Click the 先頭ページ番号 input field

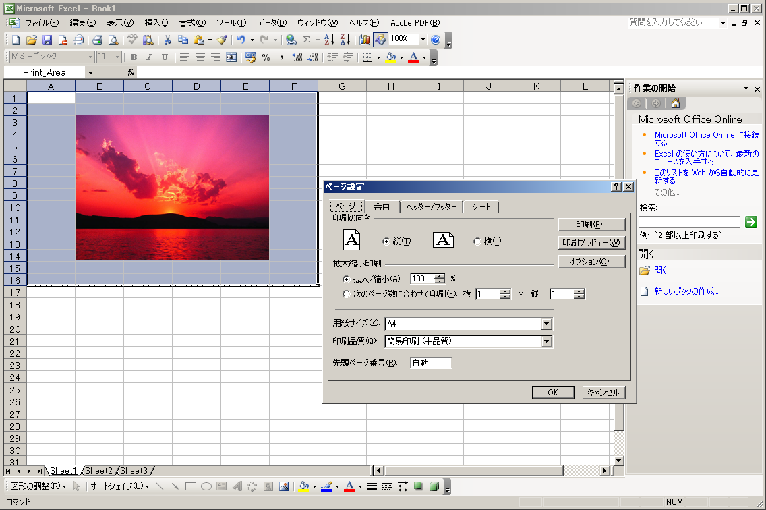tap(430, 363)
